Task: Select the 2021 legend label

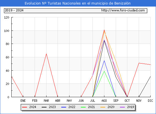Action: (x=91, y=107)
